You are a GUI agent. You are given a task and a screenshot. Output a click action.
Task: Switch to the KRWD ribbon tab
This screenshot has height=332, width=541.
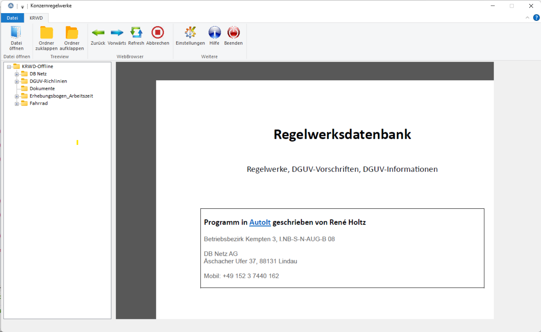(36, 18)
